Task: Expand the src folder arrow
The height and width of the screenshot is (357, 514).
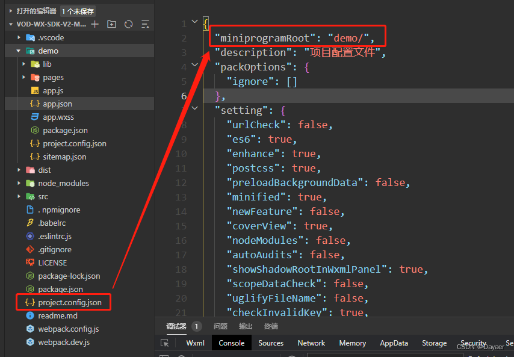Action: coord(19,197)
